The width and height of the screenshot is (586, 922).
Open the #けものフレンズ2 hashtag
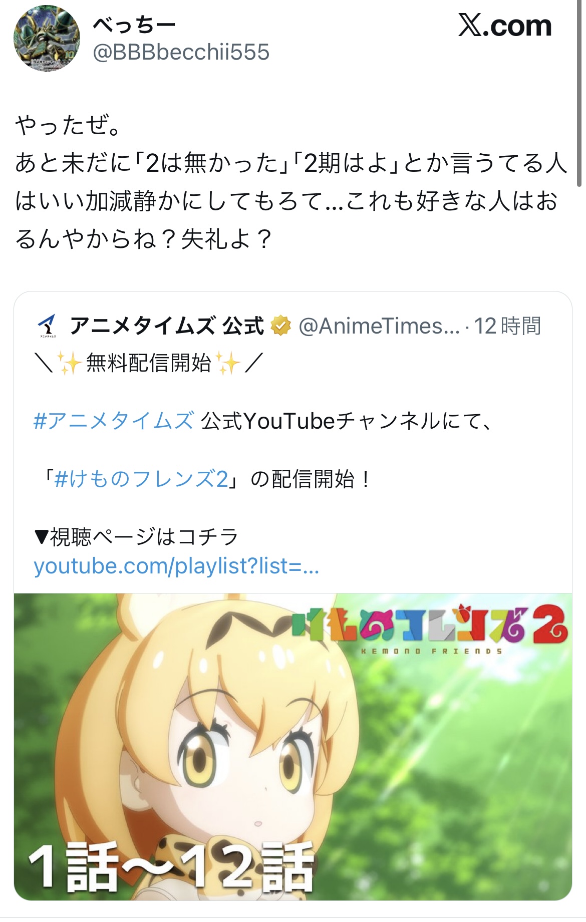141,479
